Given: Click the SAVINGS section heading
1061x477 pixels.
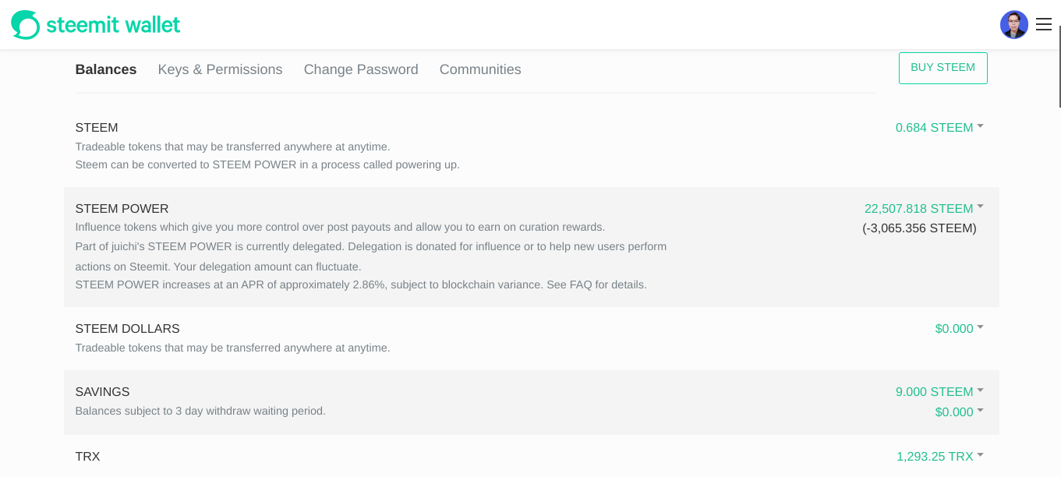Looking at the screenshot, I should pos(102,392).
